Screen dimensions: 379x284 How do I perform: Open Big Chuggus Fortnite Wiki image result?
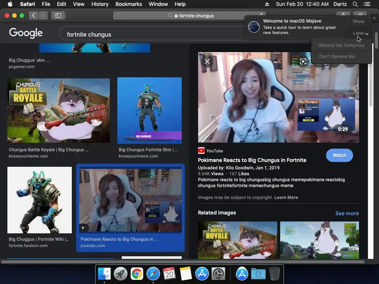coord(40,200)
